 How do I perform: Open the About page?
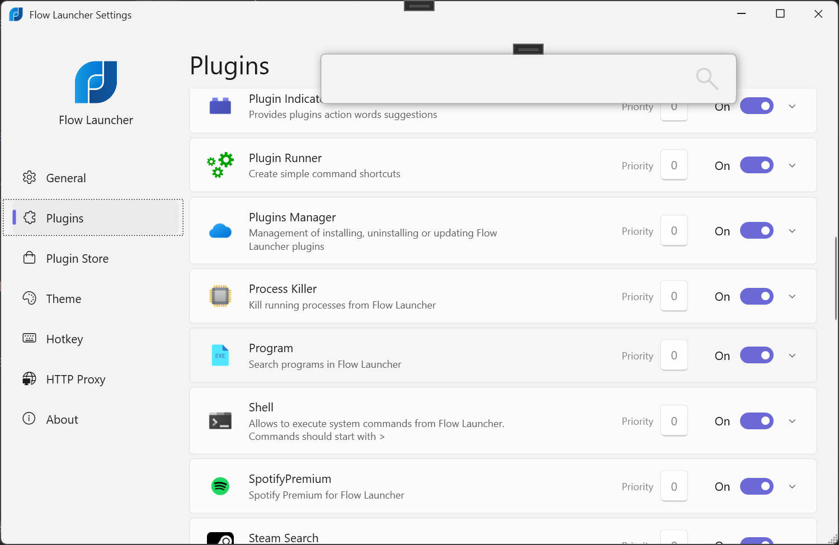coord(93,419)
